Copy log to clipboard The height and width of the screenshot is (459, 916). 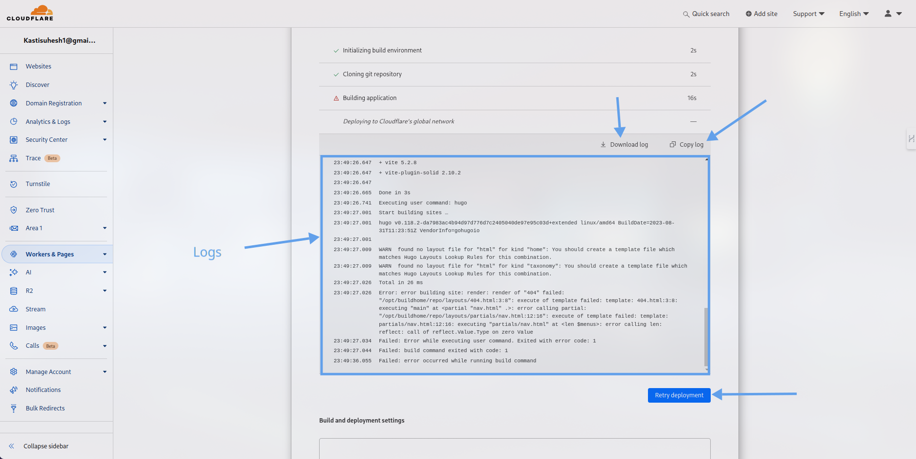[686, 145]
